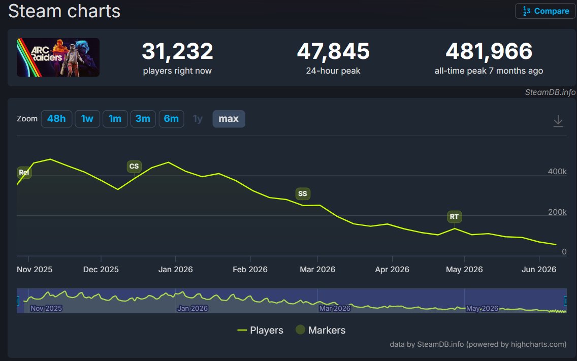Select the max zoom range
This screenshot has height=361, width=577.
point(229,119)
